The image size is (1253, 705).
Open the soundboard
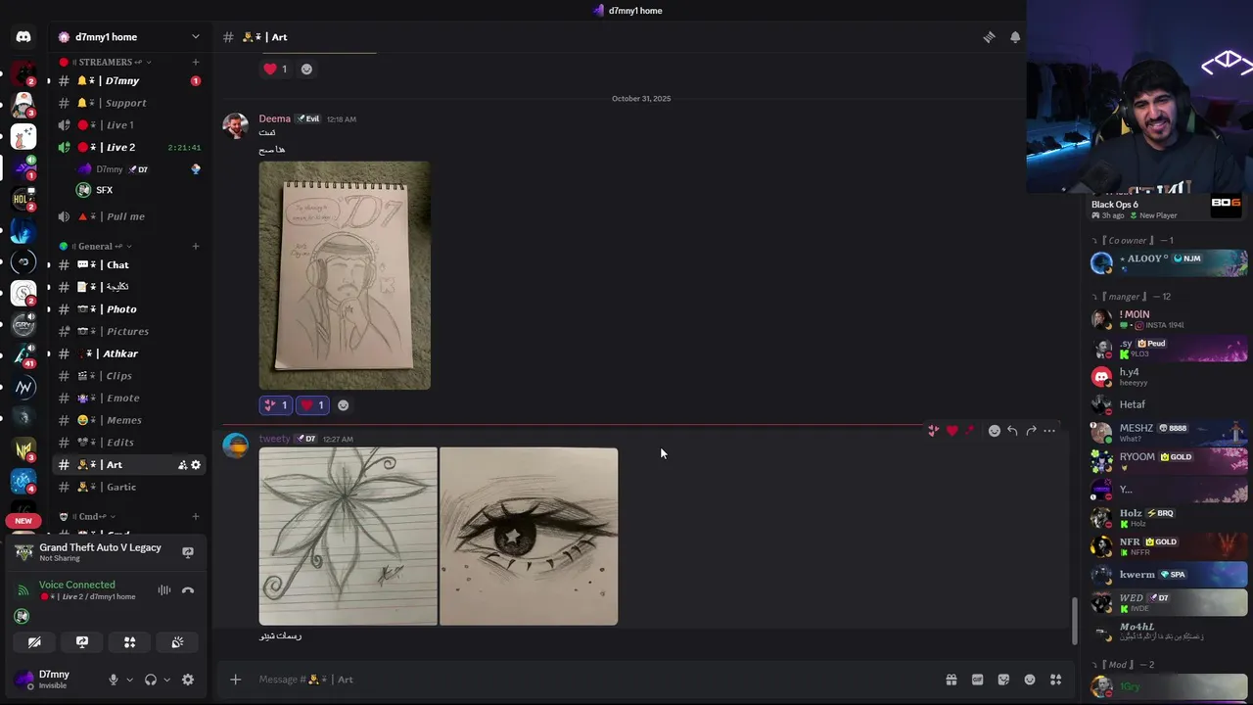(177, 642)
